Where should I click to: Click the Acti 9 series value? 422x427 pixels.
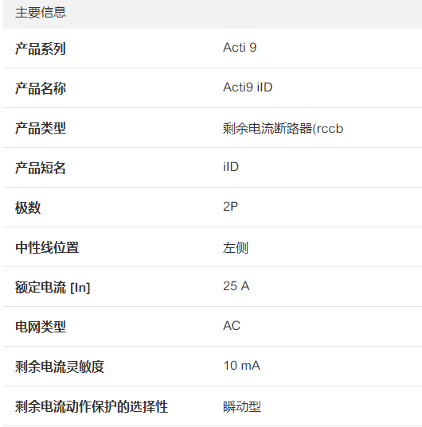[240, 48]
